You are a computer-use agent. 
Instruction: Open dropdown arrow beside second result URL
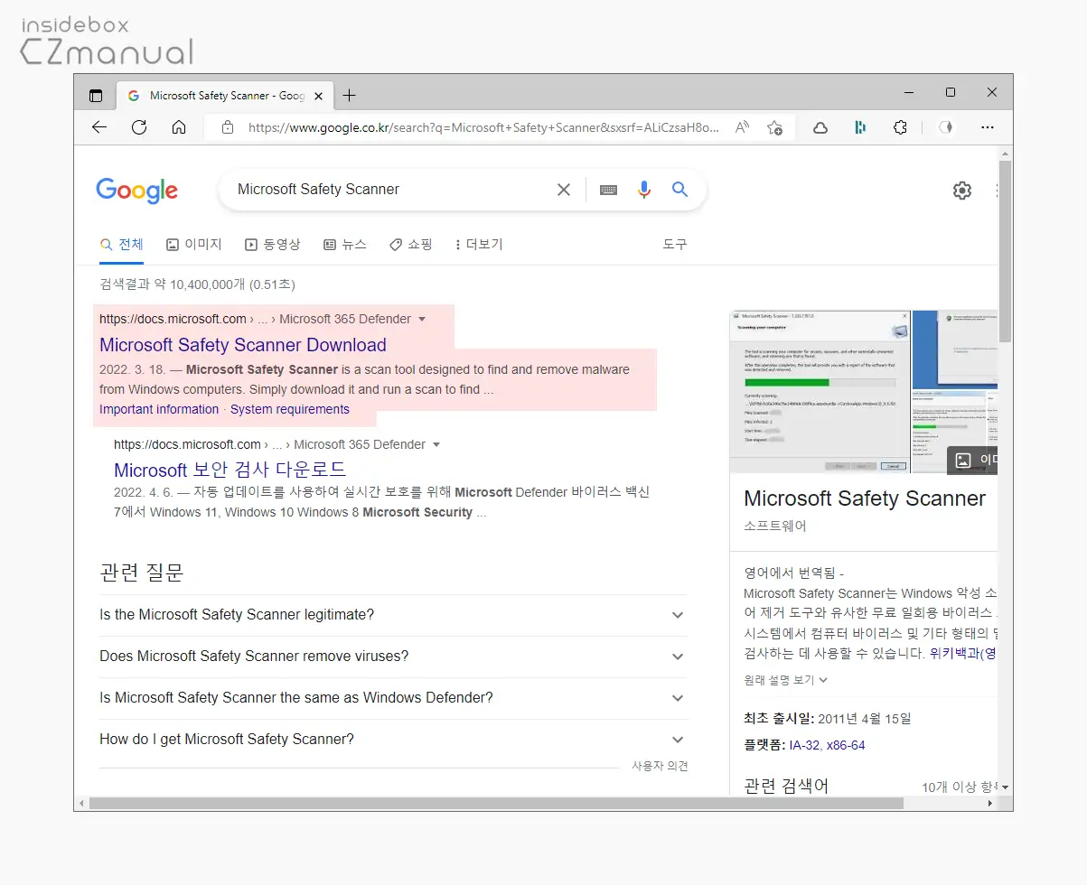point(436,444)
